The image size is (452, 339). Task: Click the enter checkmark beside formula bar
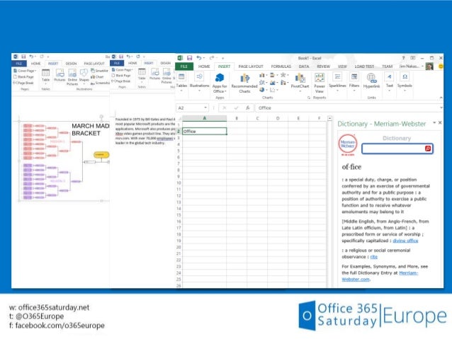(236, 108)
